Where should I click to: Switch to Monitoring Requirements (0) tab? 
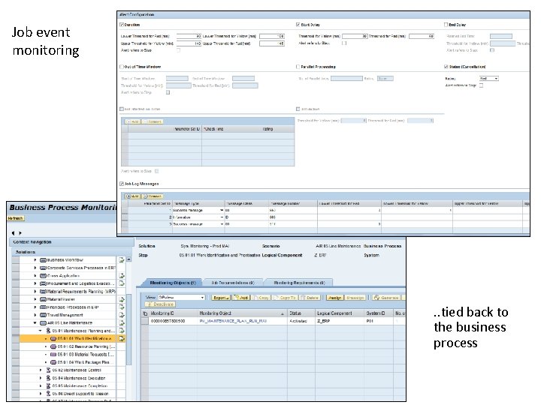click(299, 283)
